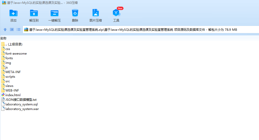
Task: Click the archive icon in the path bar
Action: (26, 29)
